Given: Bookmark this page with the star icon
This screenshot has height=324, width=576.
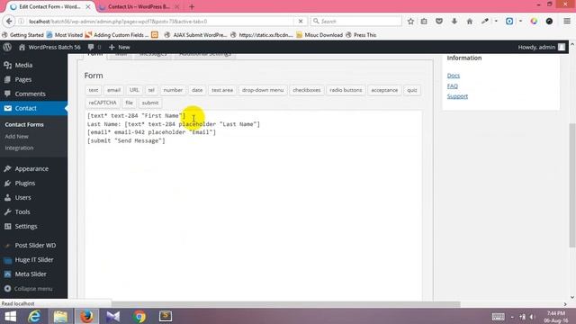Looking at the screenshot, I should coord(410,22).
